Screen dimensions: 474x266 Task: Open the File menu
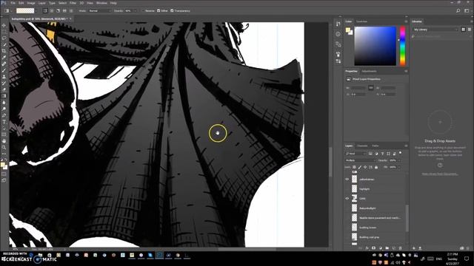(13, 3)
